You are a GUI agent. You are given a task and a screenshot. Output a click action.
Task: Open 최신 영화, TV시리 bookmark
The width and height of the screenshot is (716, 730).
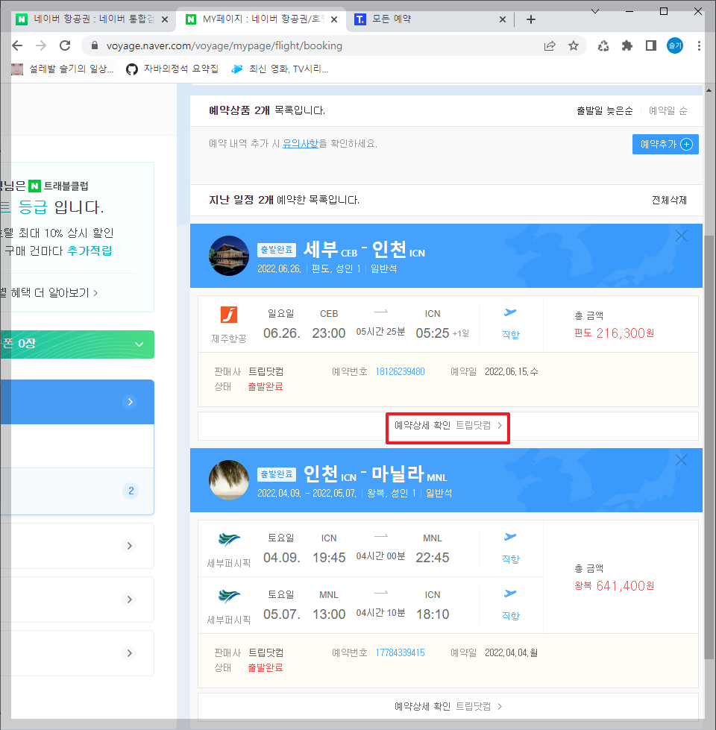[x=280, y=69]
